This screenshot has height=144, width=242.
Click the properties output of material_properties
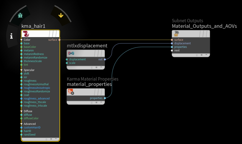coord(105,98)
